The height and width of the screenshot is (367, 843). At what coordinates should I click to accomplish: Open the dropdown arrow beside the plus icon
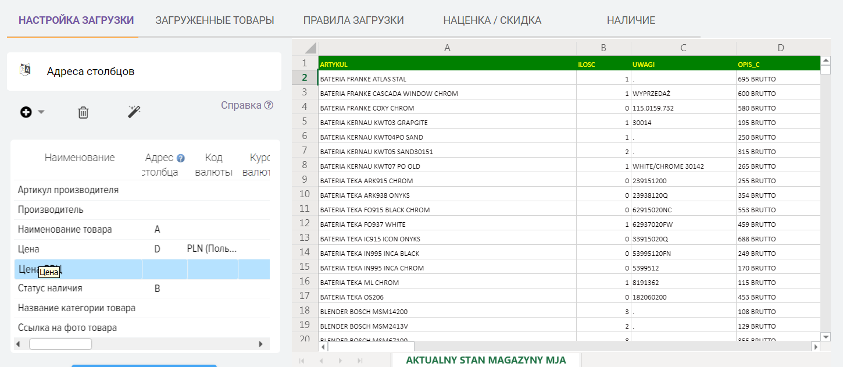(41, 112)
